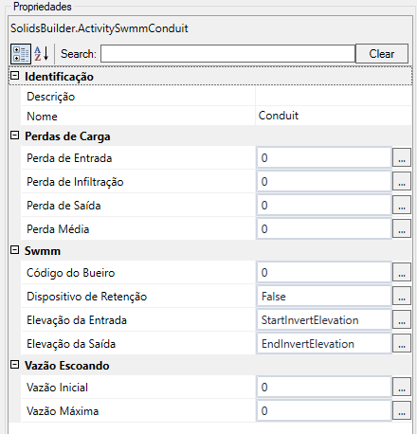417x434 pixels.
Task: Open ellipsis editor for Elevação da Entrada
Action: [x=402, y=319]
